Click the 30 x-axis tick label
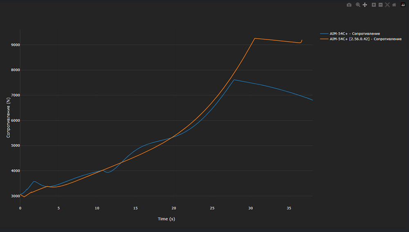Viewport: 409px width, 232px height. click(x=250, y=208)
